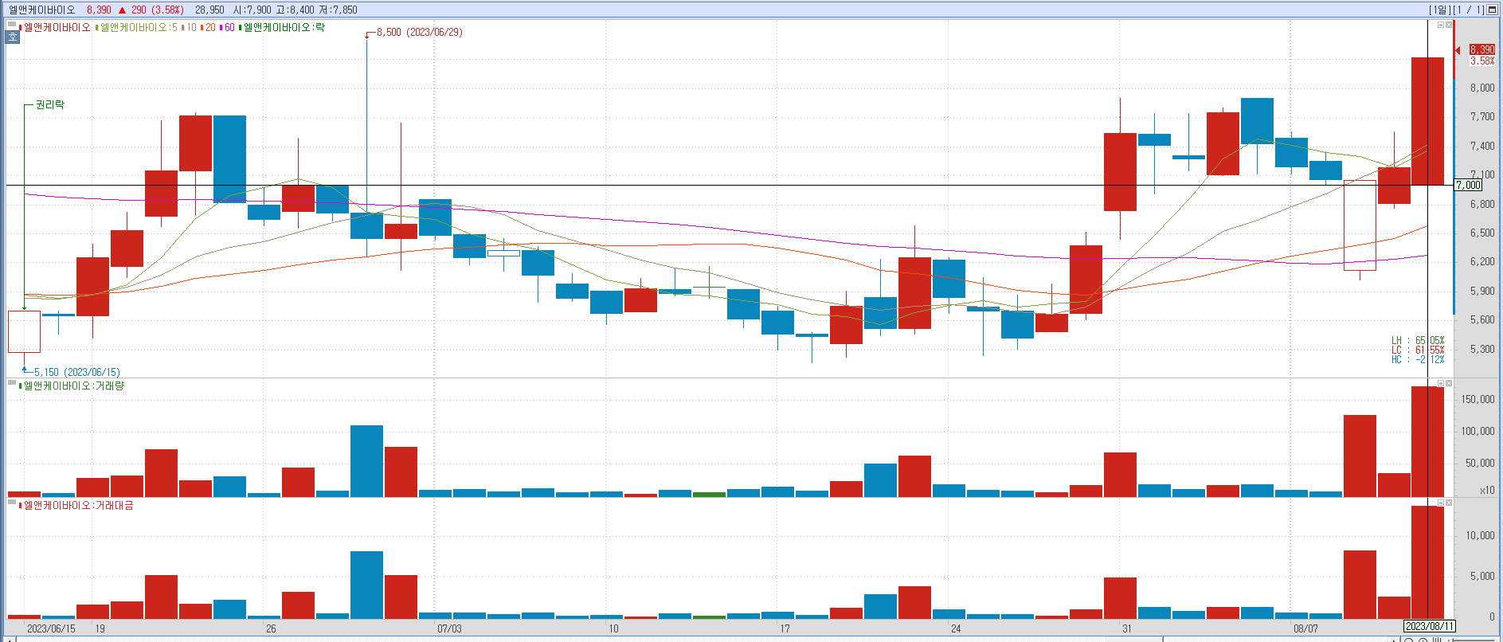Close the 거래대금 trading value panel

coord(1449,503)
